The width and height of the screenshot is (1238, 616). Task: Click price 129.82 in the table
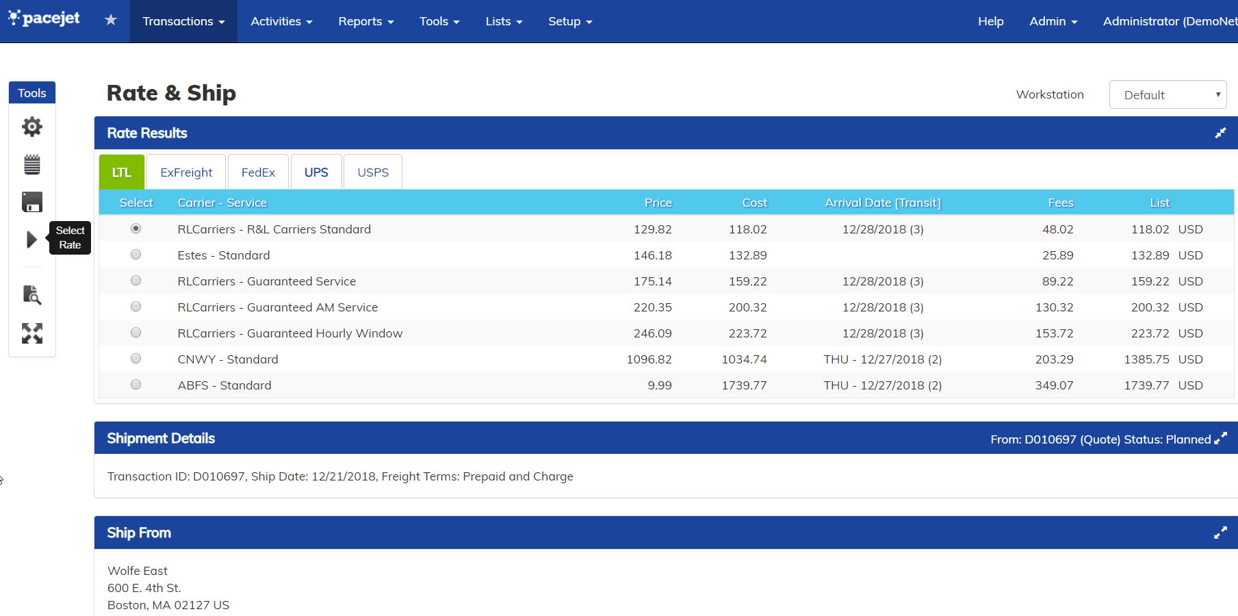653,229
